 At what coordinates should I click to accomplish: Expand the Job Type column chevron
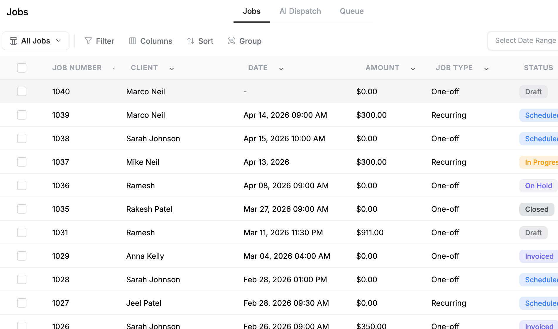pos(486,69)
